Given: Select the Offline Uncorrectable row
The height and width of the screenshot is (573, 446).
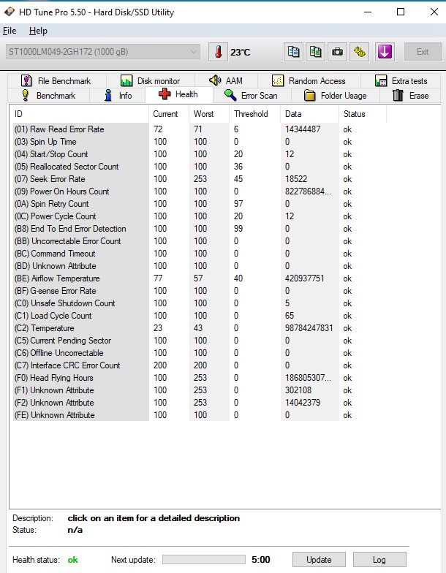Looking at the screenshot, I should pos(200,352).
